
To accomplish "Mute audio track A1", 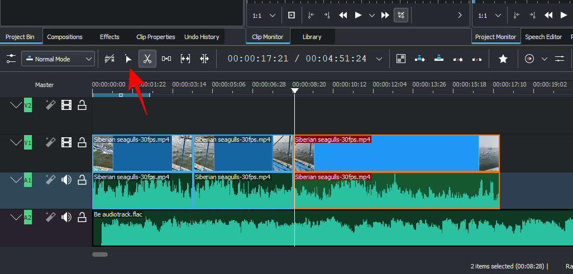I will (x=66, y=180).
